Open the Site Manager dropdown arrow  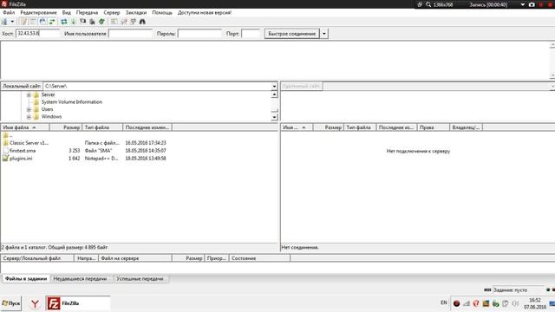(12, 22)
